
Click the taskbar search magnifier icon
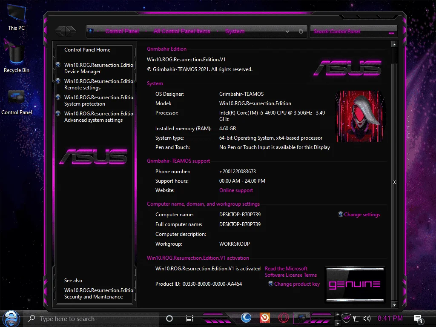point(32,318)
